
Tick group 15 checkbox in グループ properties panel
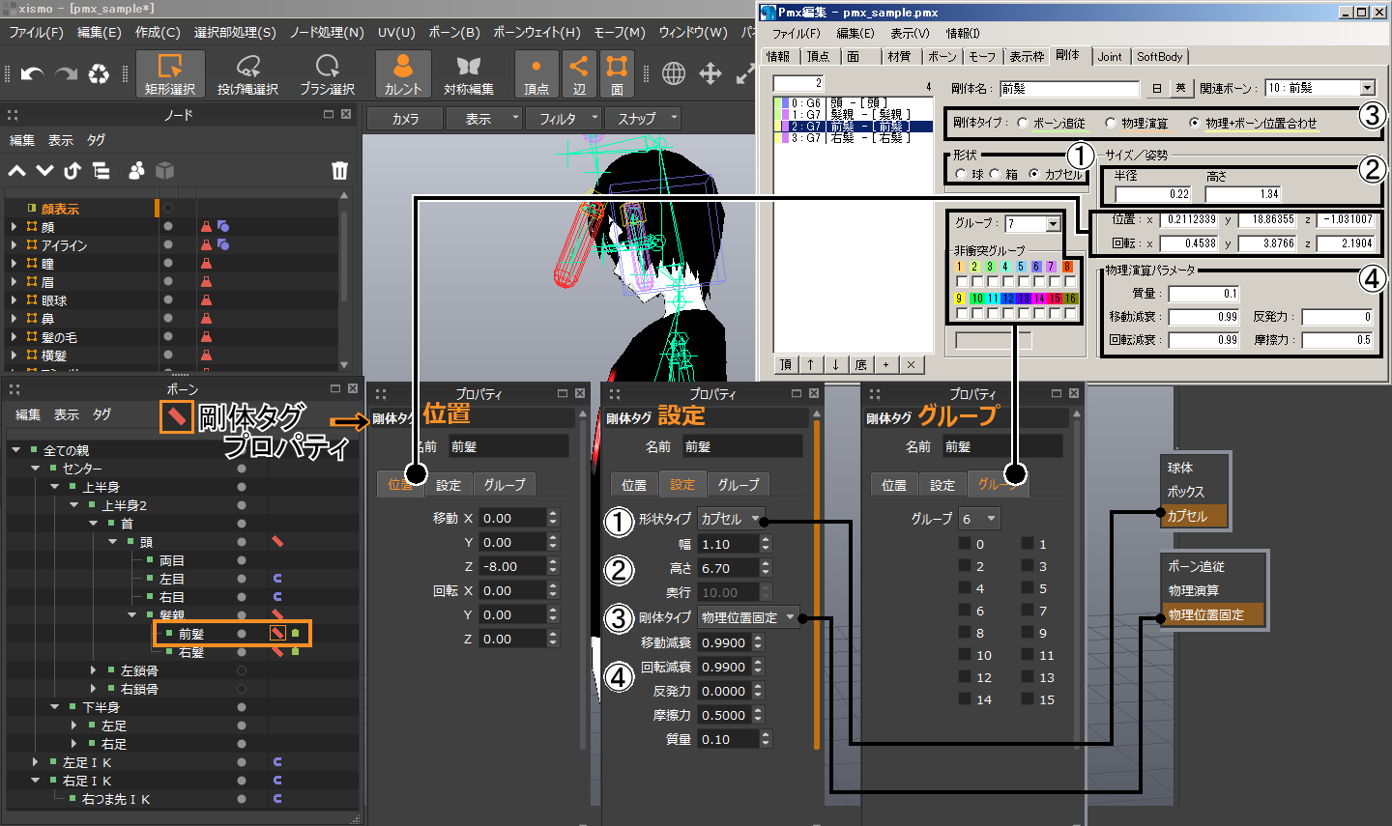coord(1028,699)
